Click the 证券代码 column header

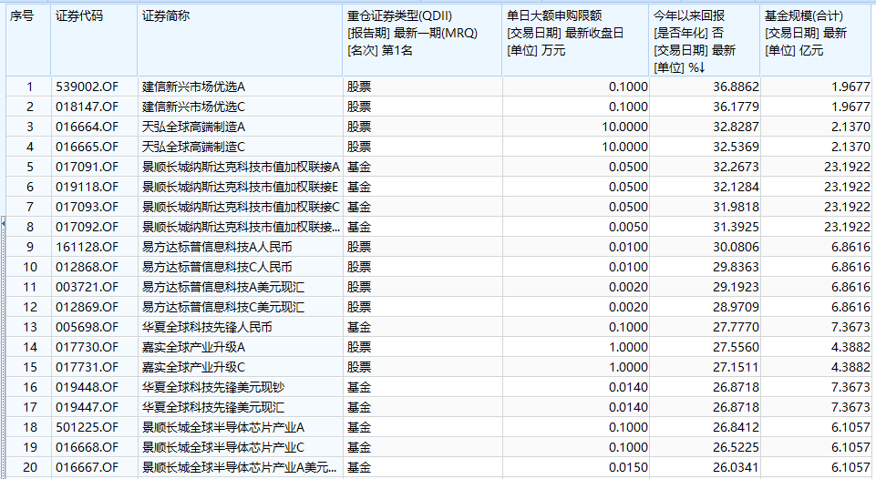[78, 16]
